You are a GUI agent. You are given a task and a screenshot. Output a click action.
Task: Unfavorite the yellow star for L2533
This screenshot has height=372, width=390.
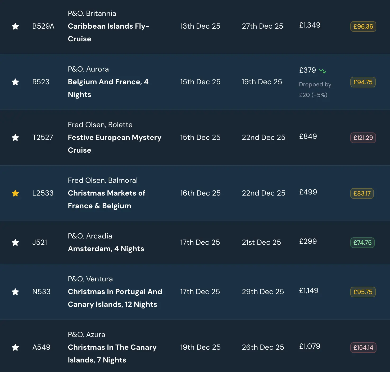coord(15,193)
